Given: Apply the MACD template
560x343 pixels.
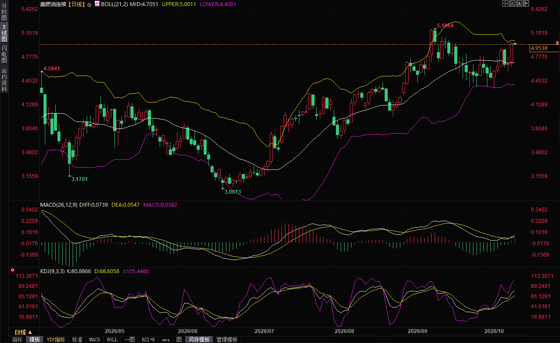Looking at the screenshot, I should pos(95,340).
